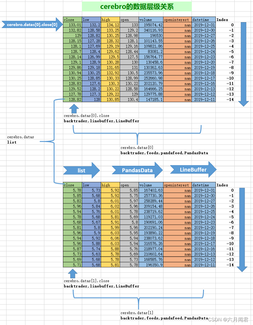The width and height of the screenshot is (253, 325).
Task: Select the volume cell 195074.42
Action: [151, 25]
